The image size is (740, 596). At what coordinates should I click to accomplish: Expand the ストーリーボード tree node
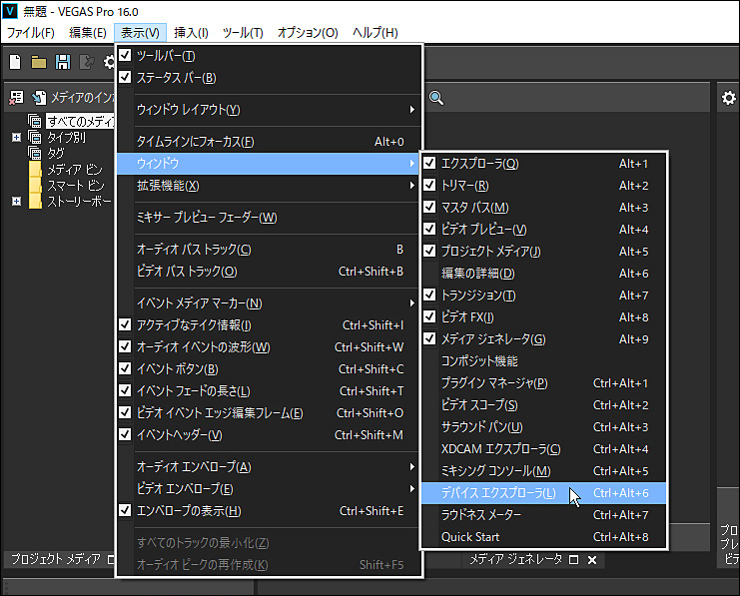[x=17, y=202]
